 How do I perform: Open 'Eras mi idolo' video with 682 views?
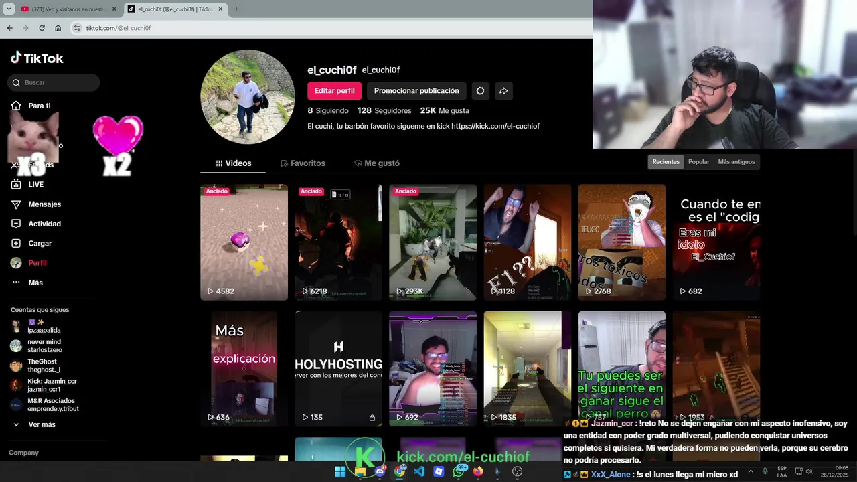[716, 242]
